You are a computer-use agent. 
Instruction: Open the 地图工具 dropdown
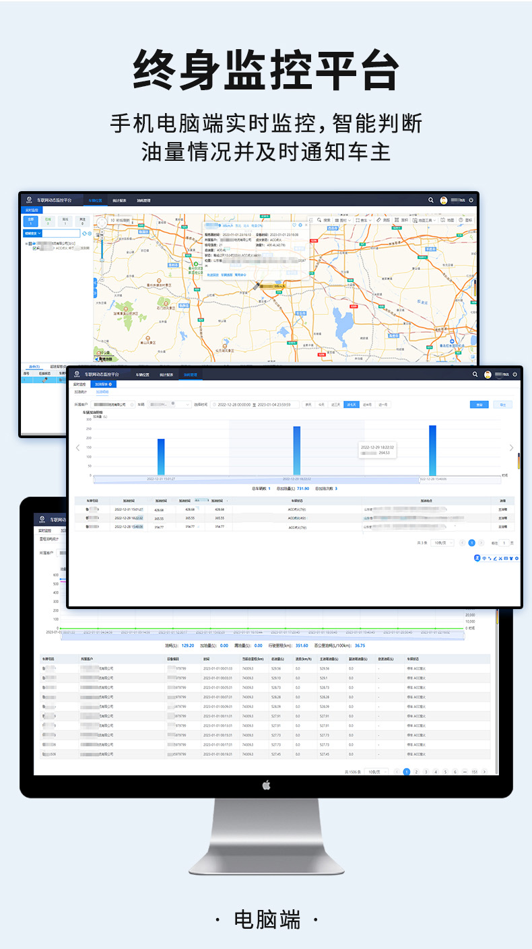point(425,219)
